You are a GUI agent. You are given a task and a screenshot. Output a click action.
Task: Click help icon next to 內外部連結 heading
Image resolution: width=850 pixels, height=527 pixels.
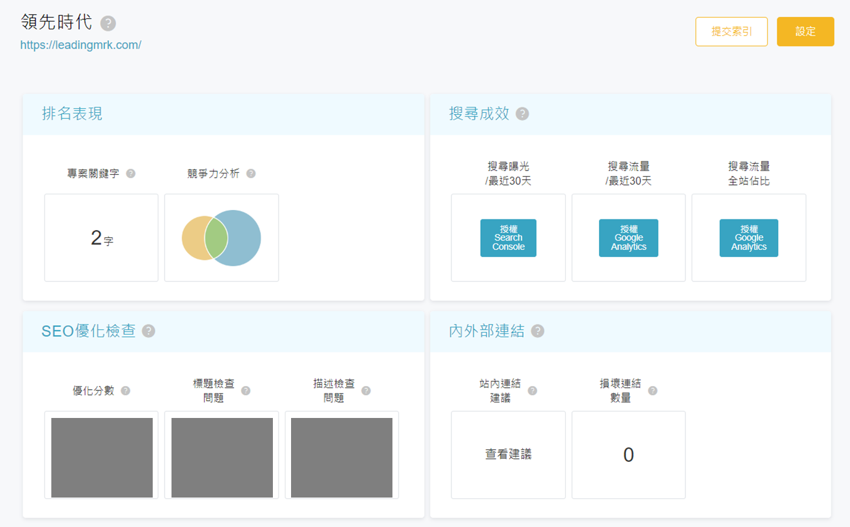538,331
